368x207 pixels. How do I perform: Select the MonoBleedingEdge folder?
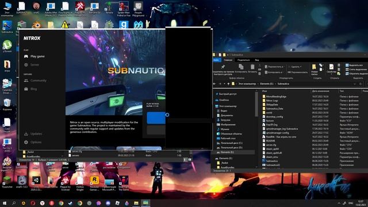pos(276,97)
